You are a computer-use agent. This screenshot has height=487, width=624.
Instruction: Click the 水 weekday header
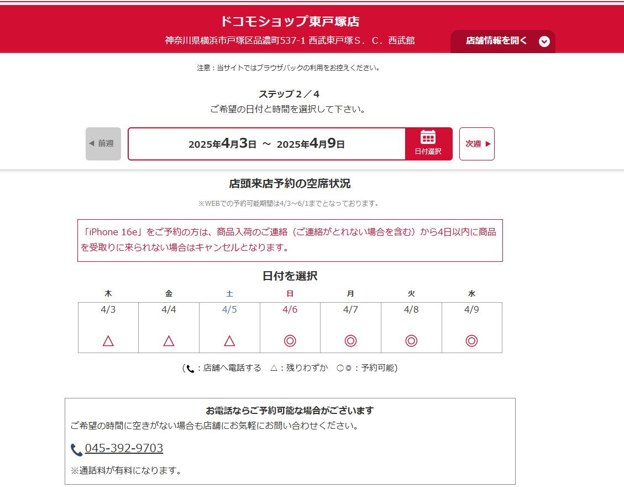click(x=471, y=294)
